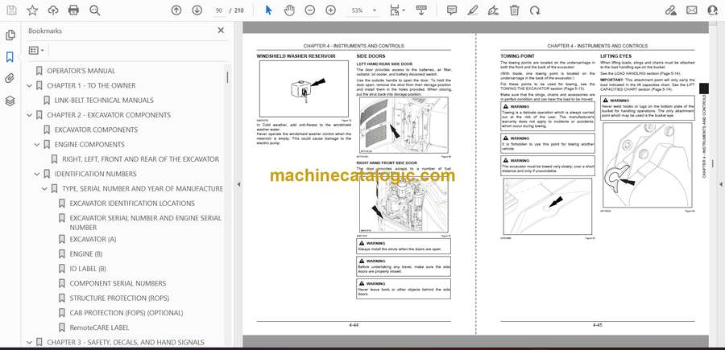Click the share link icon
The image size is (725, 350).
tap(670, 10)
